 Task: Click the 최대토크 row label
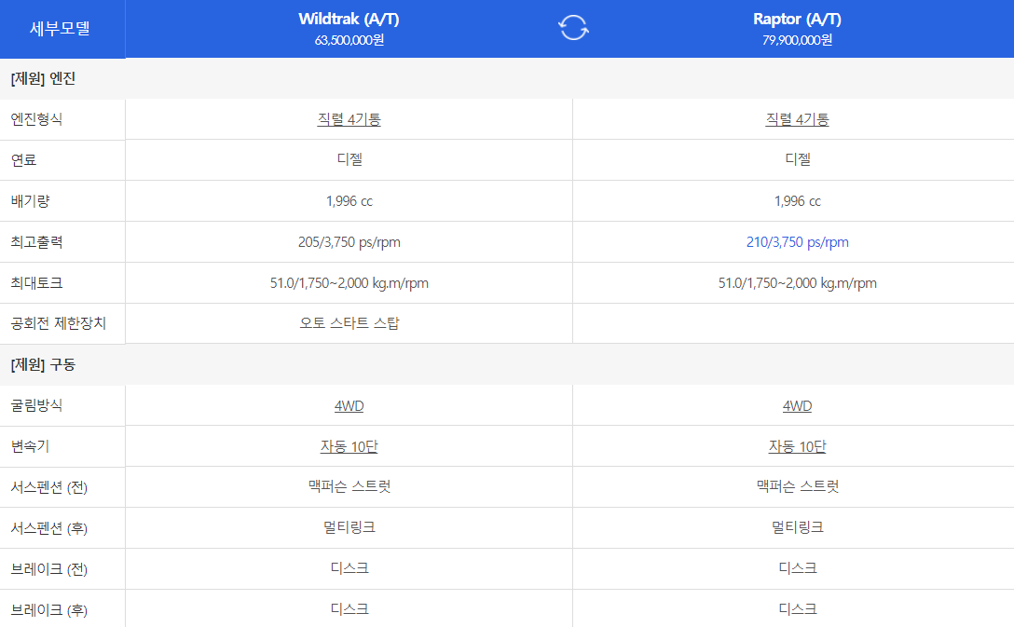pos(37,283)
